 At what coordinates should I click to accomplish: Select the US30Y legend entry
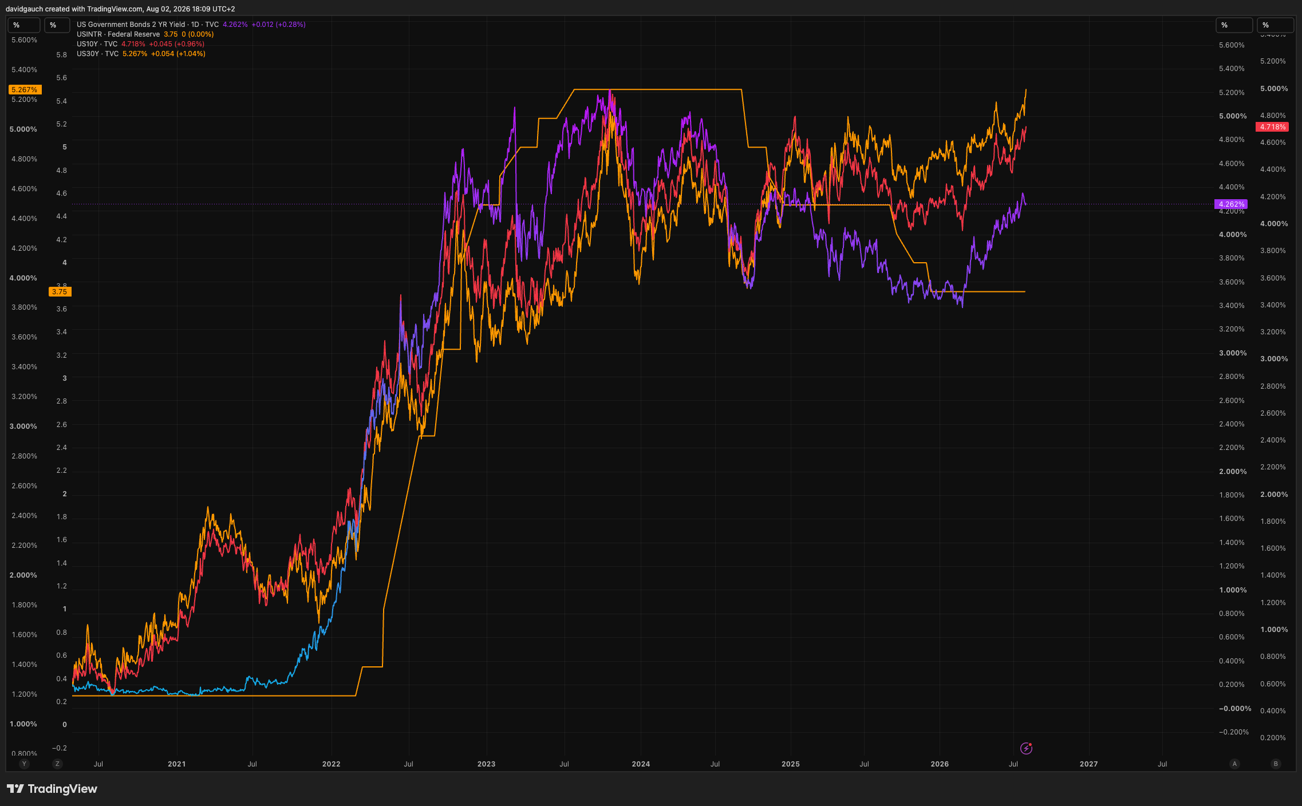pyautogui.click(x=141, y=54)
